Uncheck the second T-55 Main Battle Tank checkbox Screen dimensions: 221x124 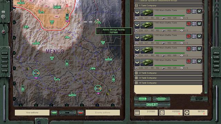pos(199,24)
